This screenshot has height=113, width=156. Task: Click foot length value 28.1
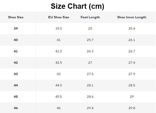click(x=90, y=85)
